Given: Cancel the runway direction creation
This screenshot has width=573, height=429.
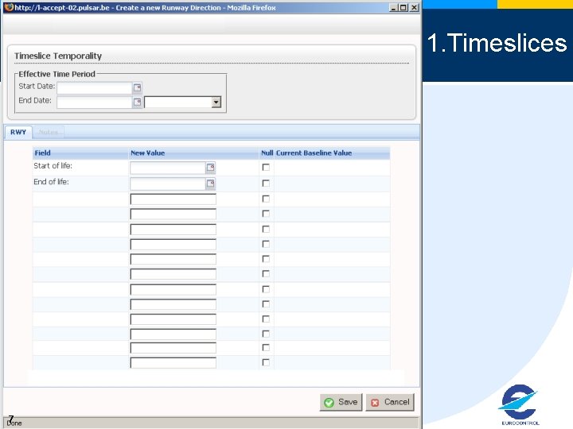Looking at the screenshot, I should tap(390, 402).
